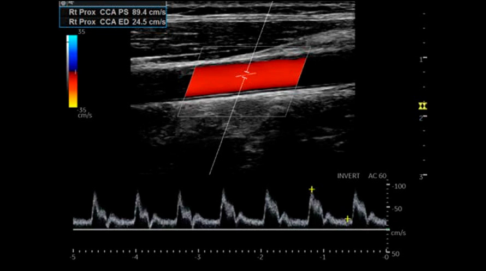Click the yellow focal zone marker

(422, 106)
